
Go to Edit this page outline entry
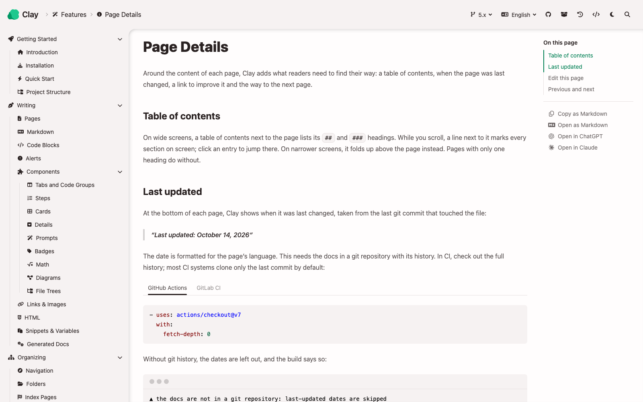pyautogui.click(x=566, y=78)
